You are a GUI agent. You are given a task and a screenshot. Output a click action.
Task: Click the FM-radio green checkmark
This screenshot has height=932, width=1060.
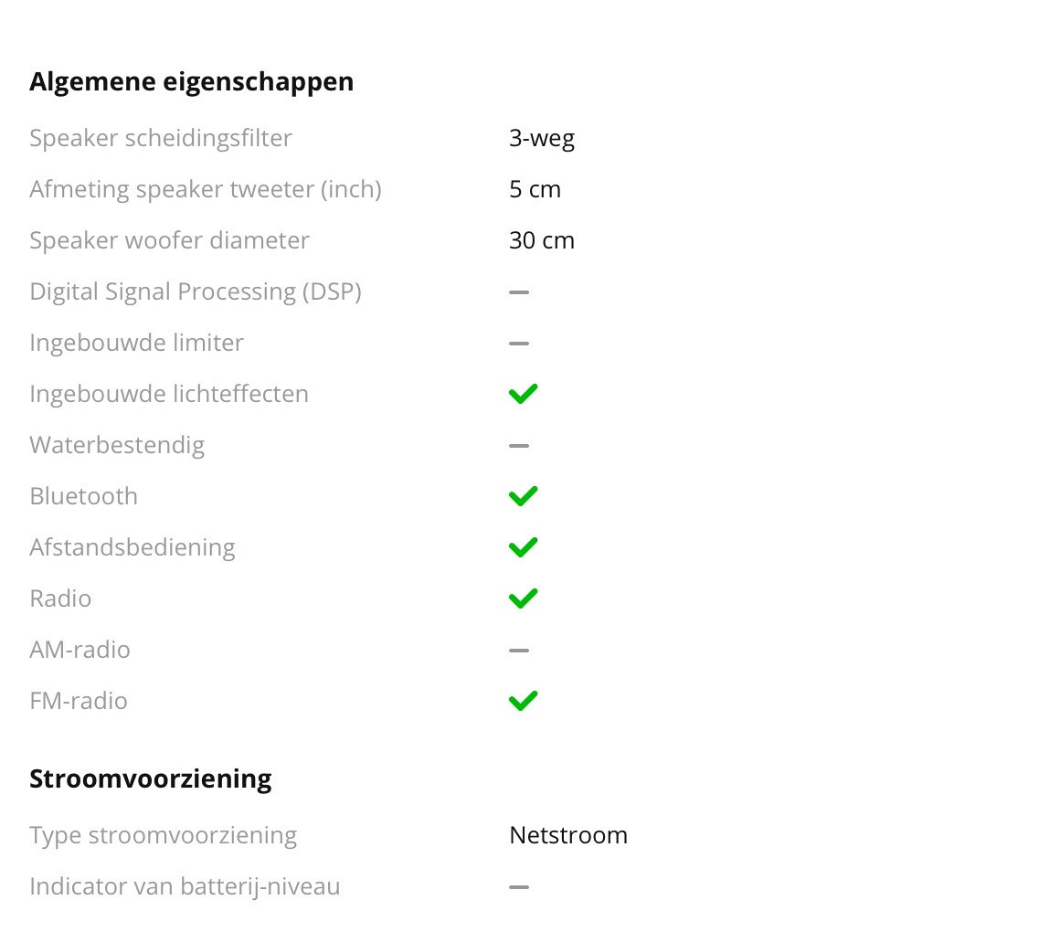coord(523,701)
